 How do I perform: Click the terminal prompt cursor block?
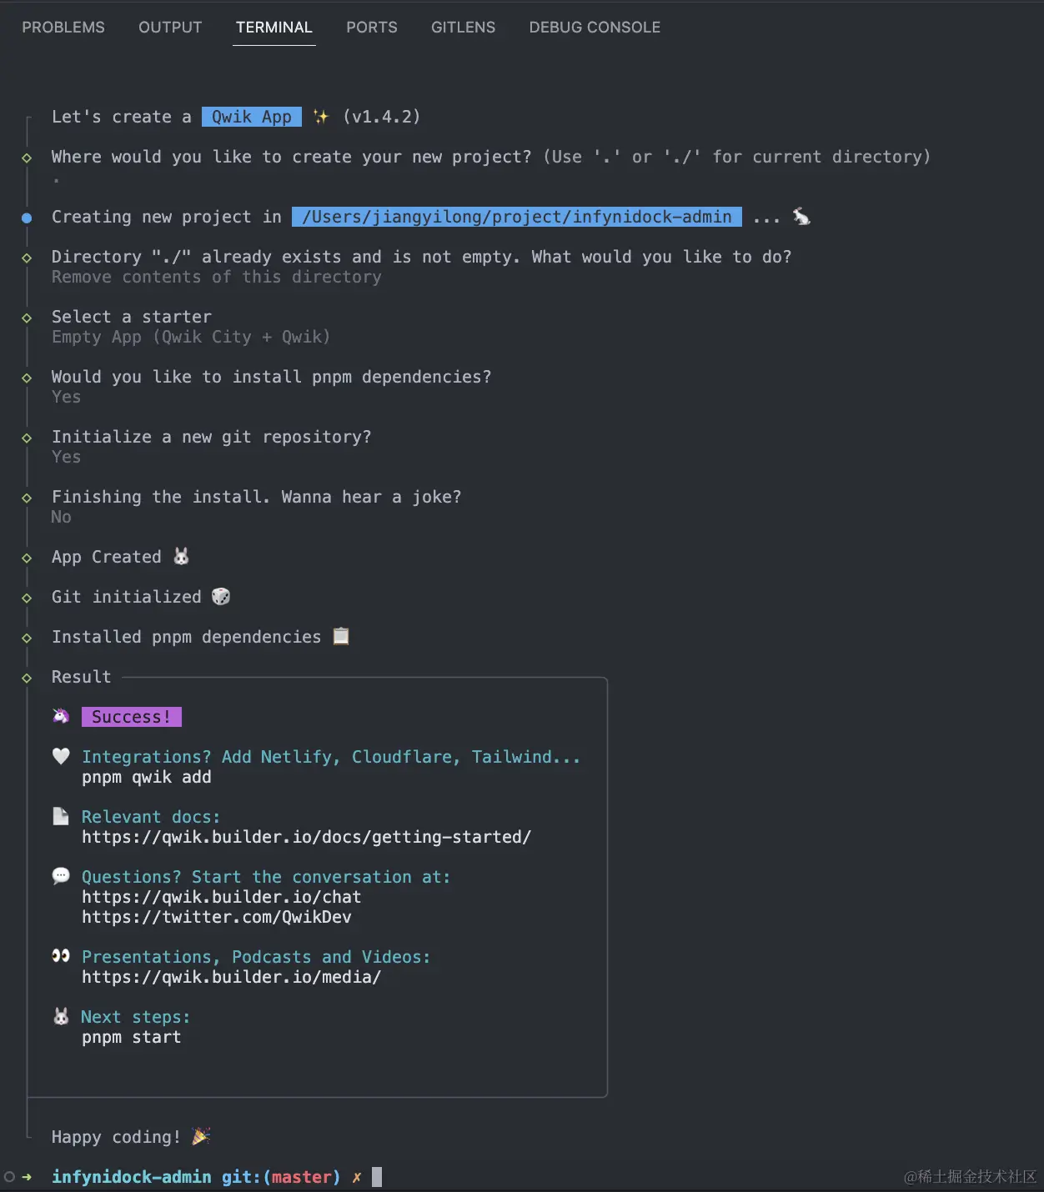377,1177
